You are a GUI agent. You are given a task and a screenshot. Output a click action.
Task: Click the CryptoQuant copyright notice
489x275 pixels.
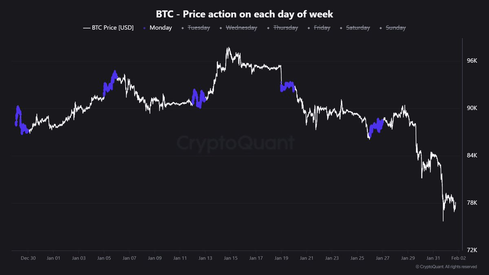[446, 267]
